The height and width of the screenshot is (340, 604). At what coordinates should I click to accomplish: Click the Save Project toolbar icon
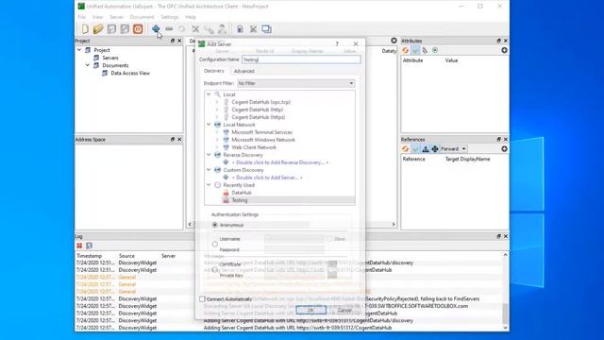111,29
